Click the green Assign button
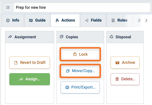 coord(30,79)
